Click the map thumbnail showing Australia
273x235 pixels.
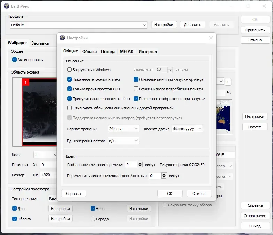(224, 116)
